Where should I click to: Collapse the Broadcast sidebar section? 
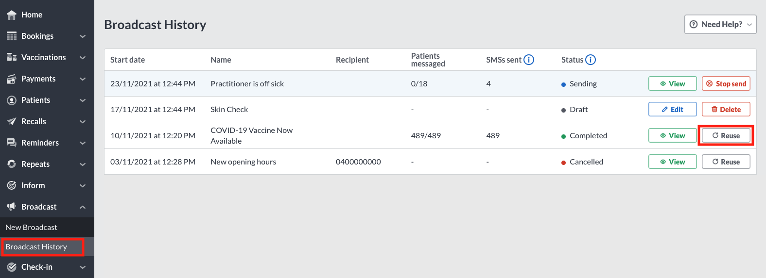point(83,207)
